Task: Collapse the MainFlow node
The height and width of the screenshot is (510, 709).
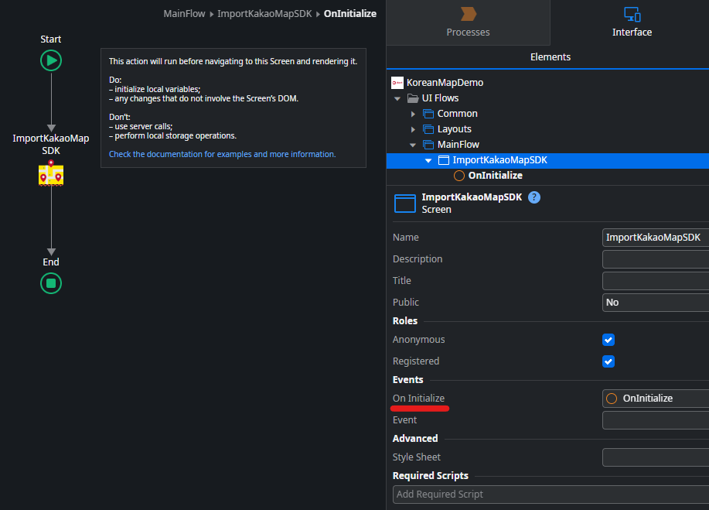Action: (x=413, y=145)
